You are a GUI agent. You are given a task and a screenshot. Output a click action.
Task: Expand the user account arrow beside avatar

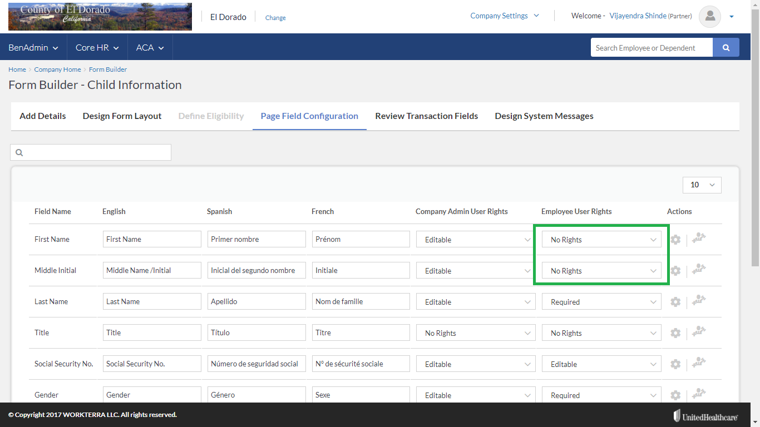pos(732,17)
